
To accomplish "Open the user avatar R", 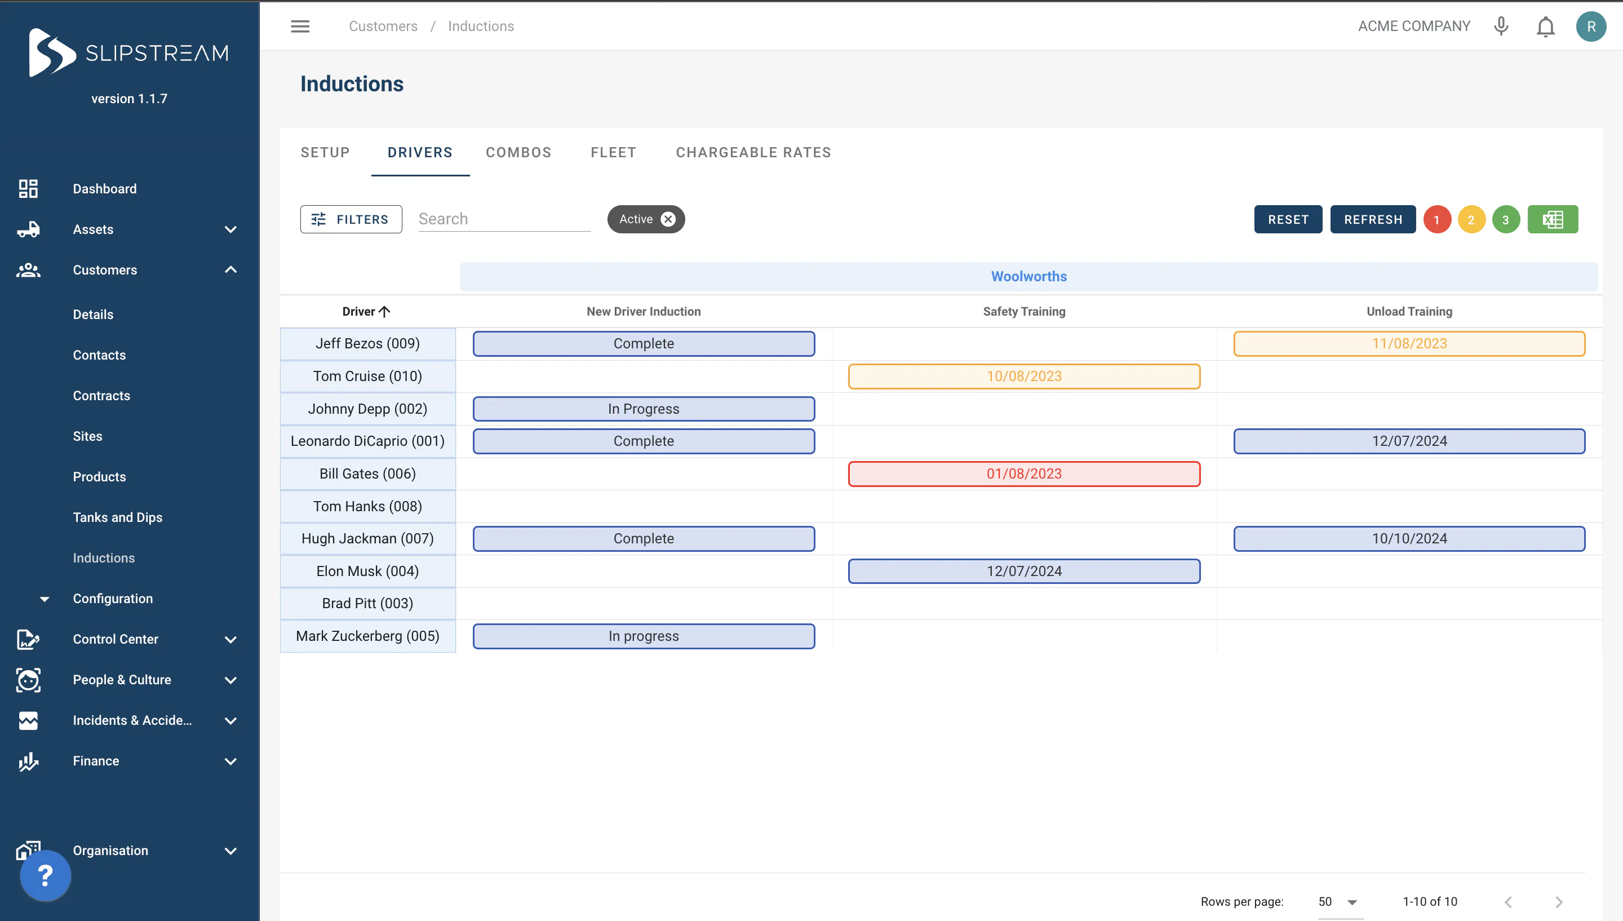I will click(1591, 26).
